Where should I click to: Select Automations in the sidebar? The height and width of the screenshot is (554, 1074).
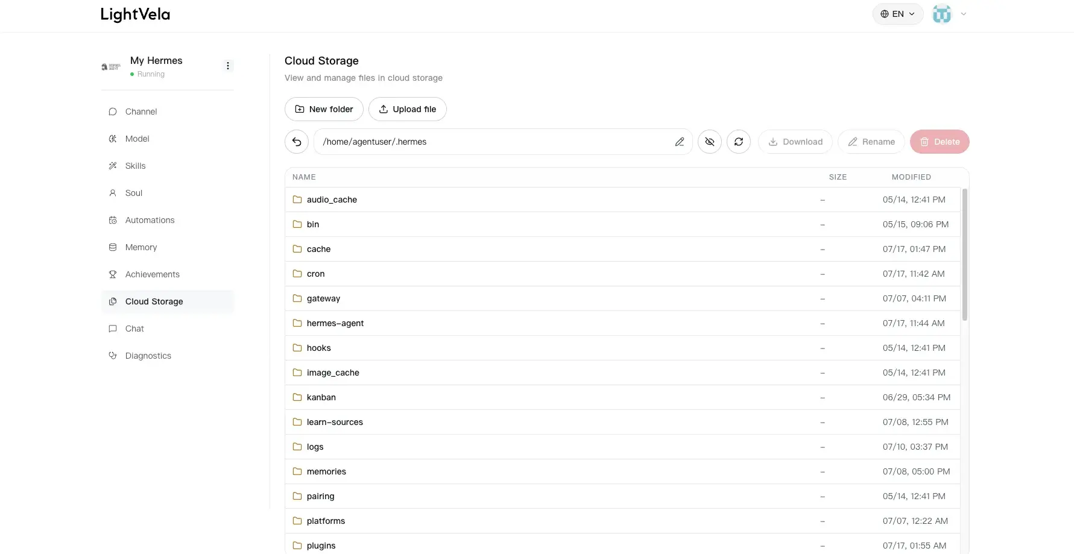[168, 220]
